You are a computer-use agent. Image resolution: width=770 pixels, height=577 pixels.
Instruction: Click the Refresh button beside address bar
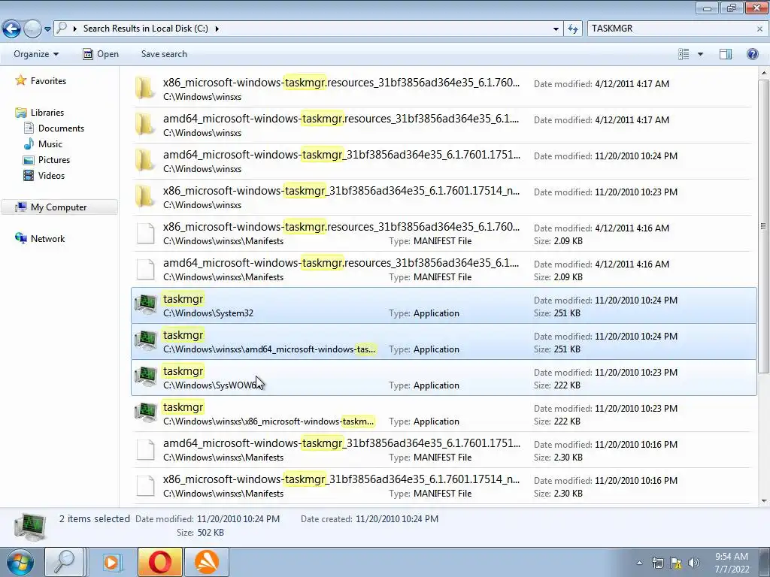[572, 29]
